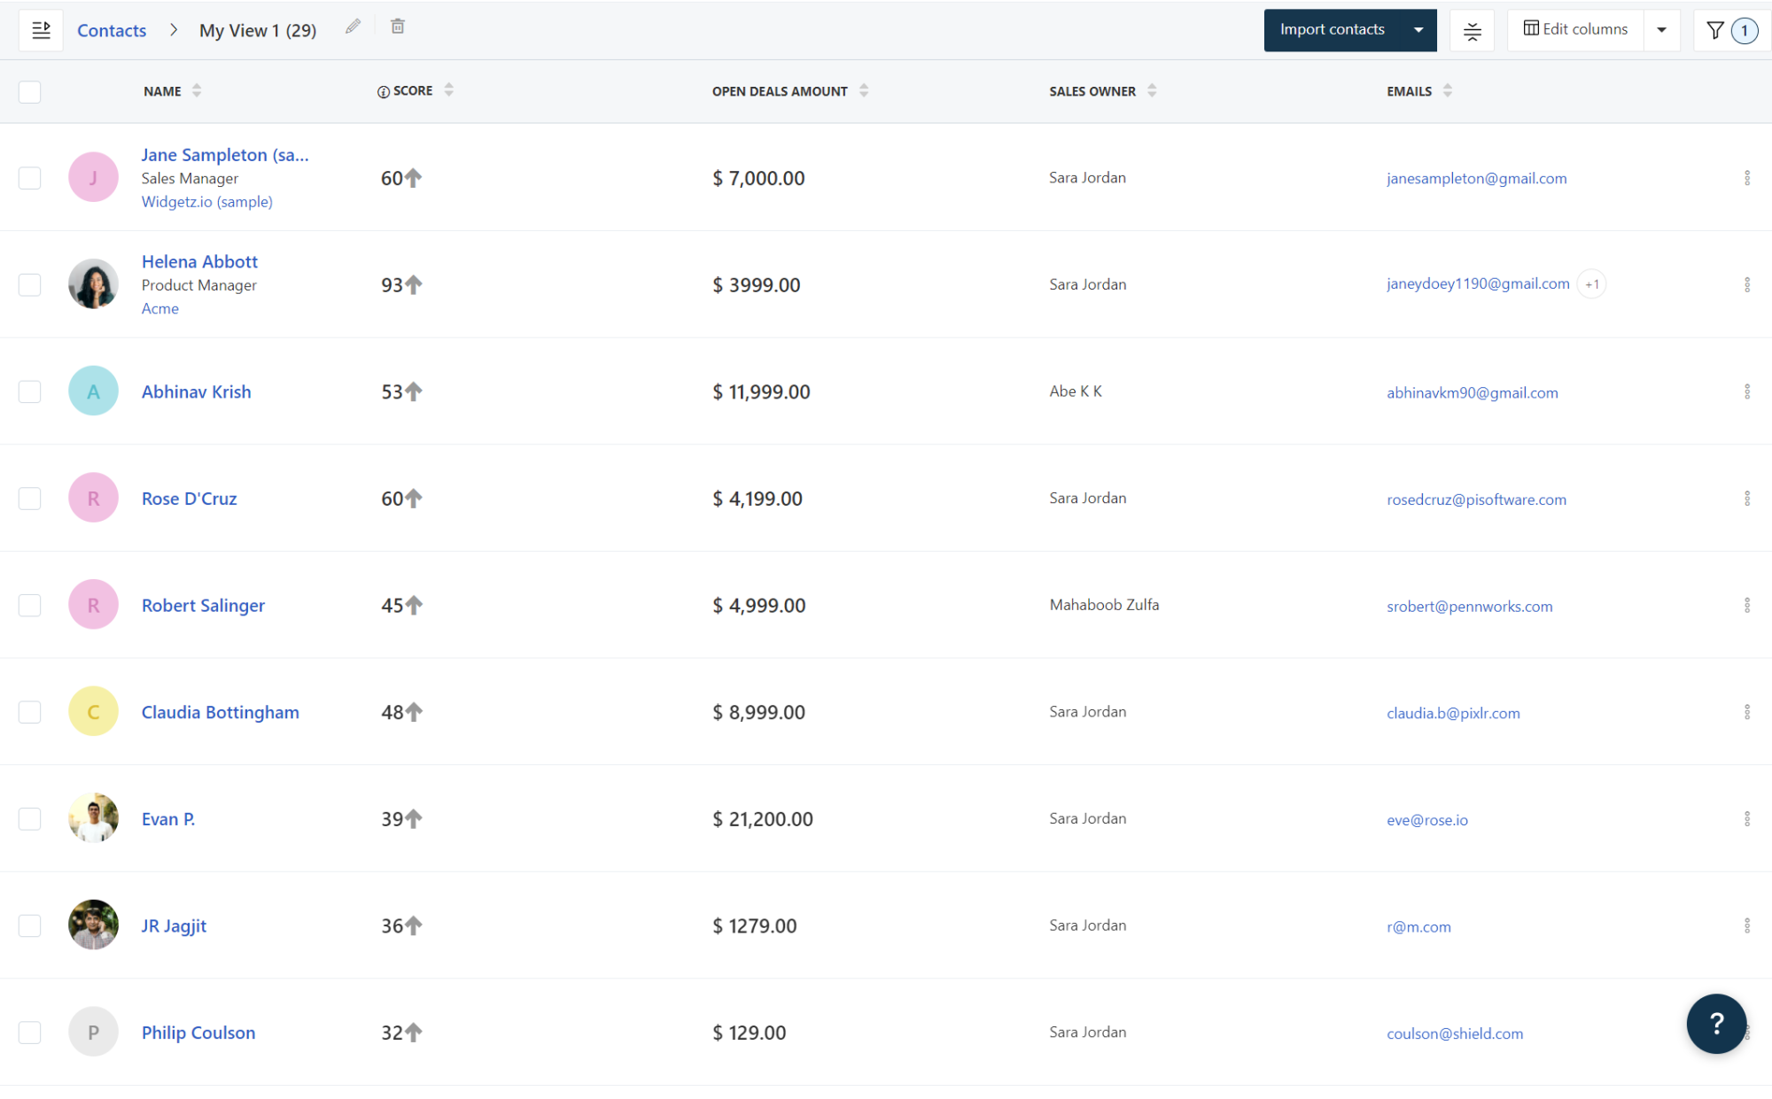
Task: Open the Claudia Bottingham contact link
Action: 220,712
